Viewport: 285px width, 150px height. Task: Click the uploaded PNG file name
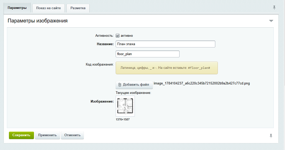[202, 83]
